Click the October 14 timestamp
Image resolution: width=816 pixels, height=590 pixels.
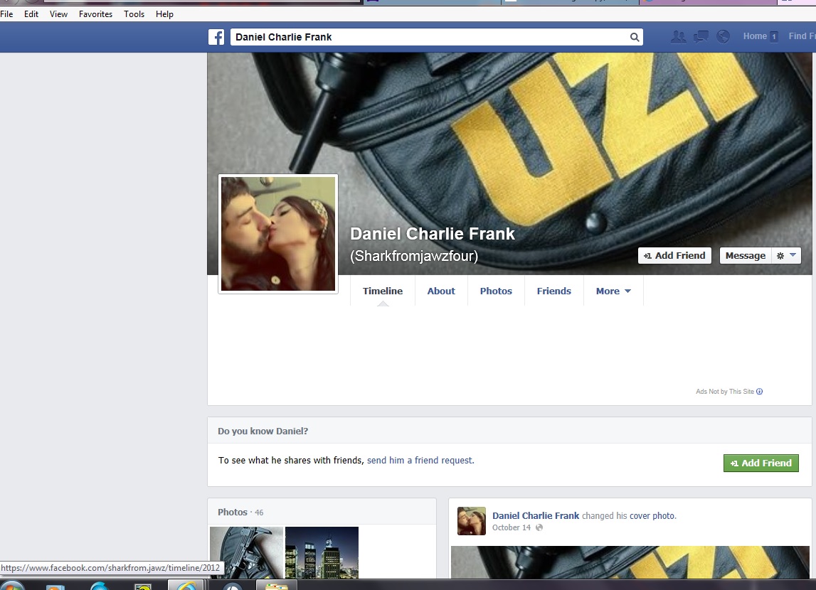tap(512, 527)
